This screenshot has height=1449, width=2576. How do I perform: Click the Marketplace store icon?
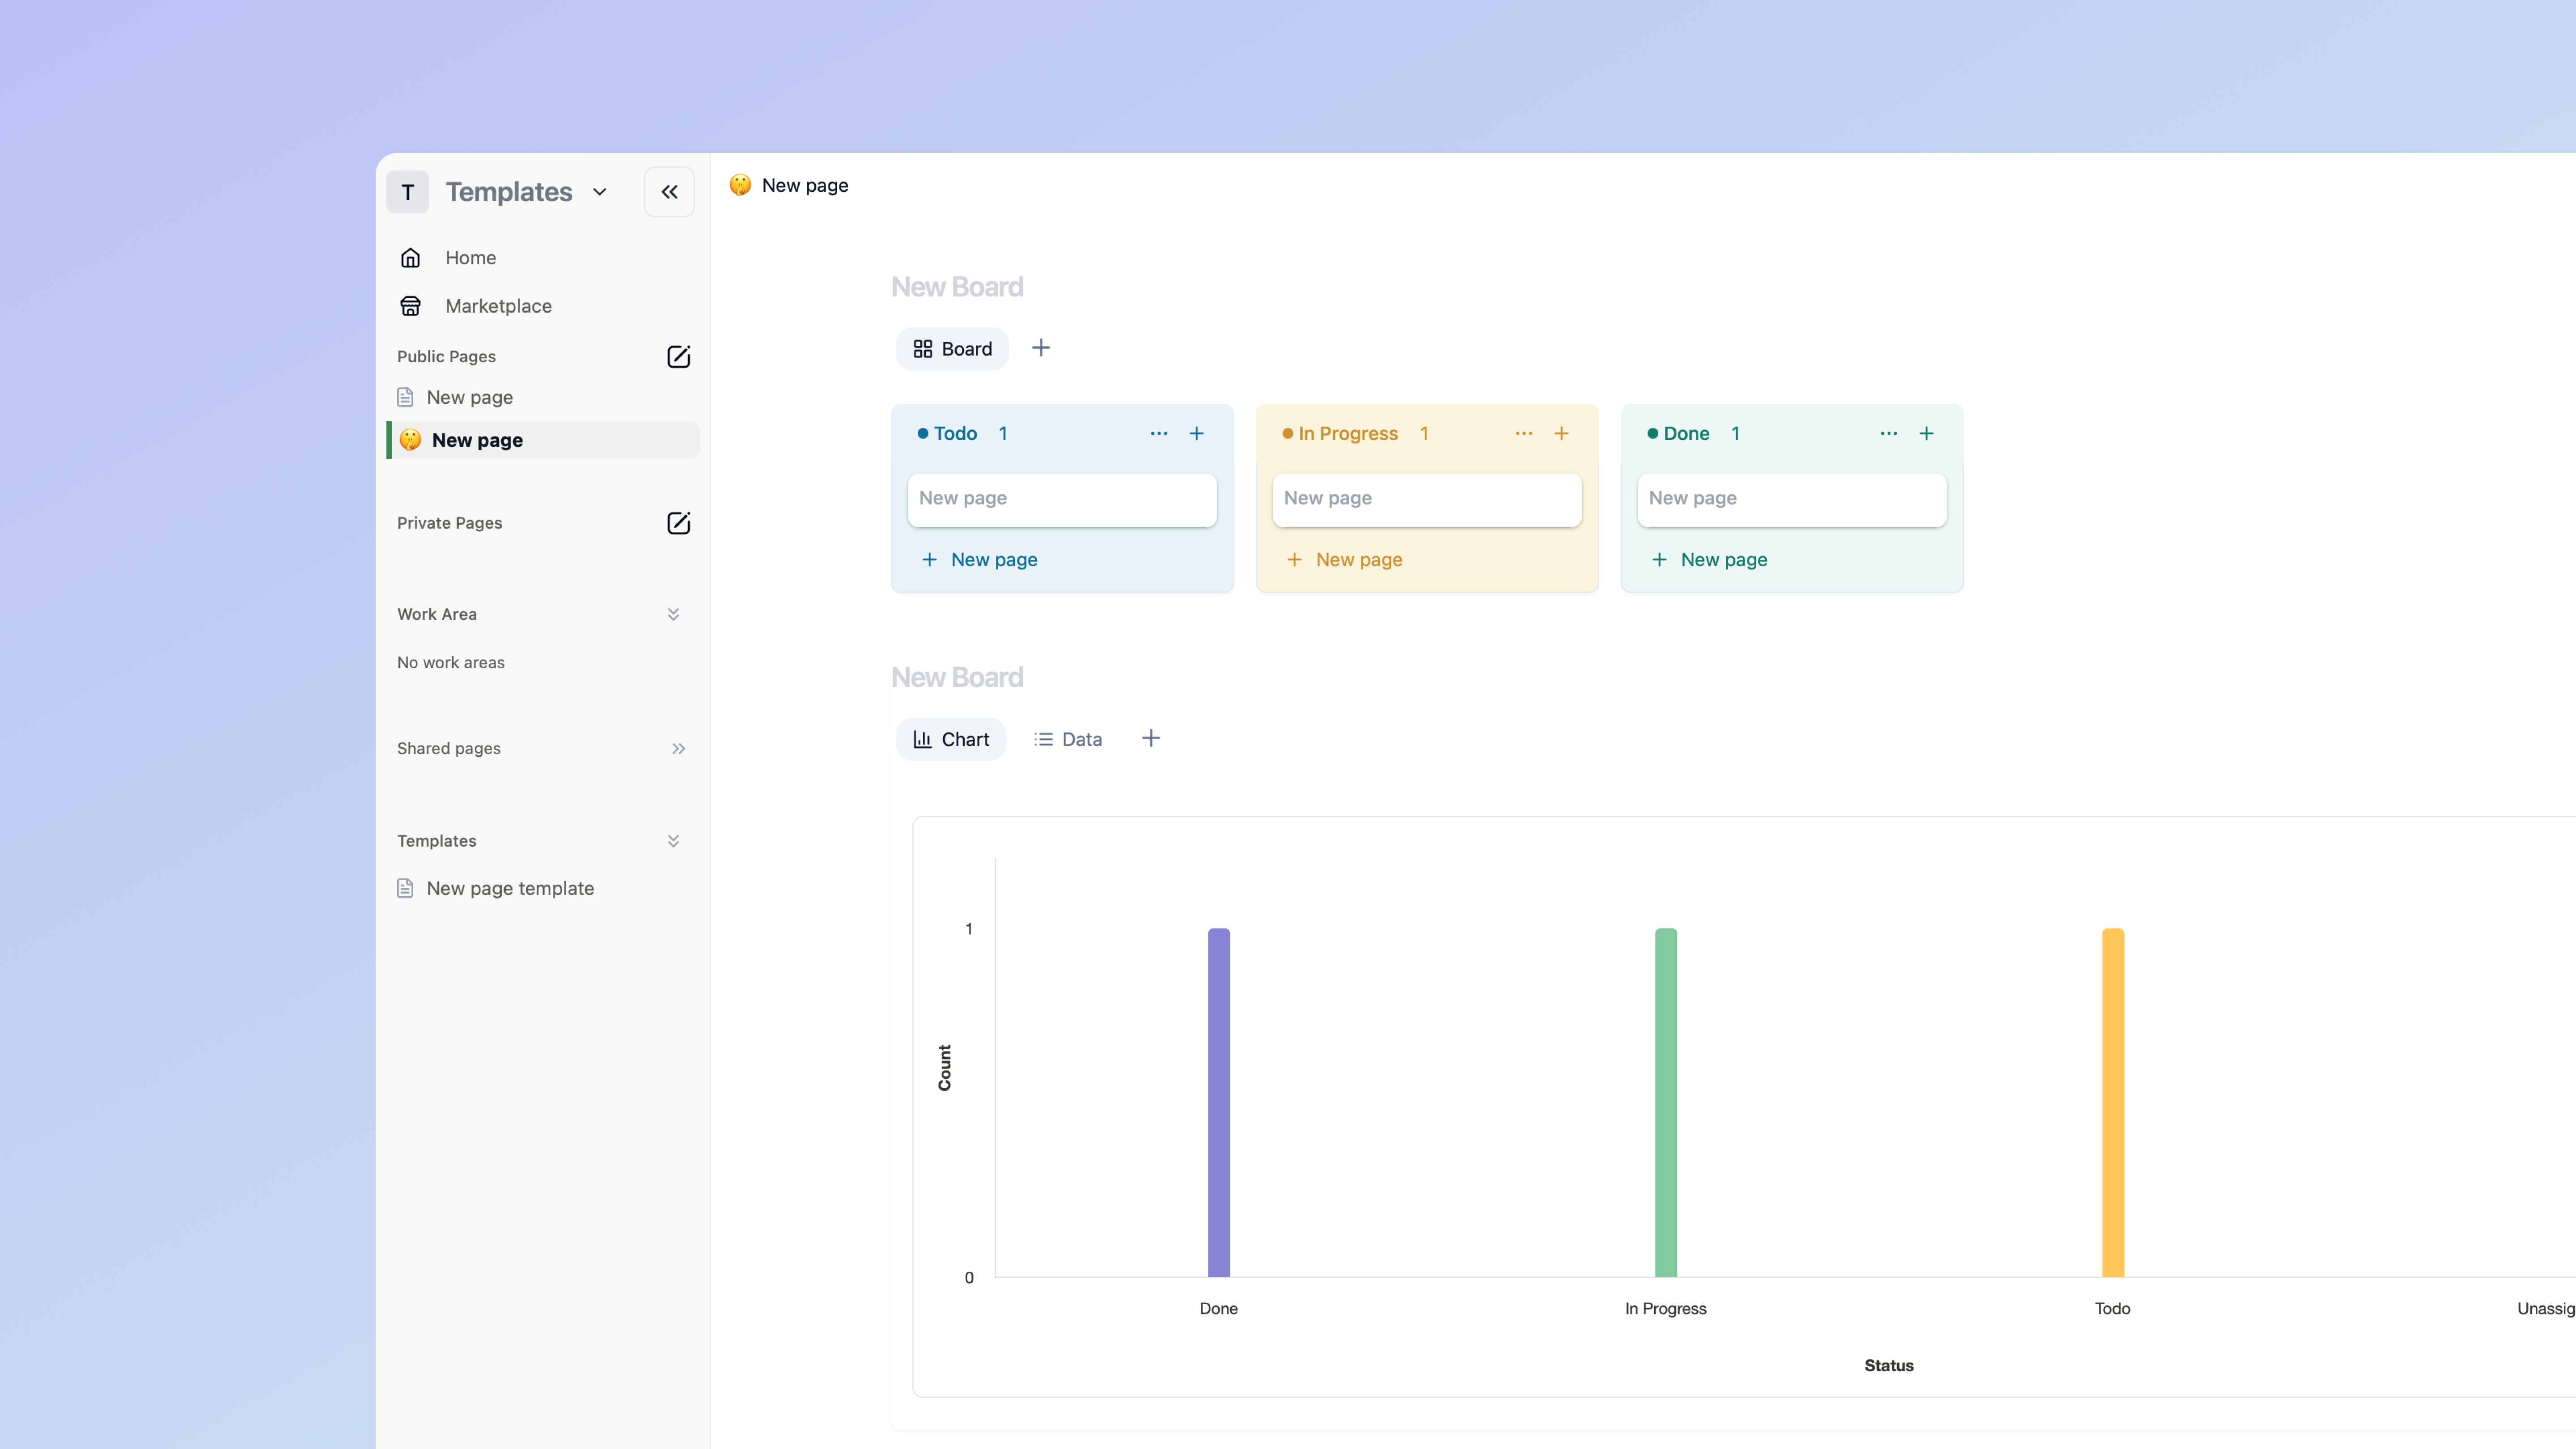[410, 306]
